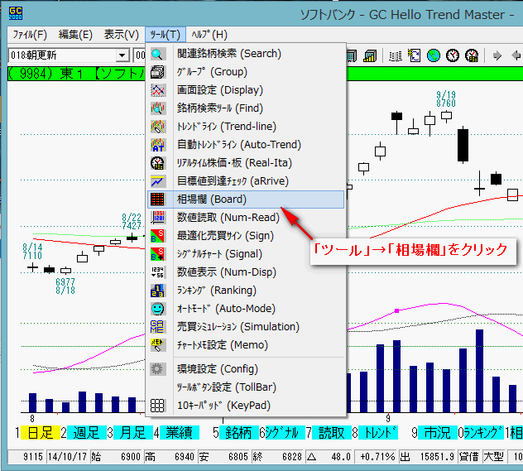Select 銘柄検索ツール (Find) entry
This screenshot has width=523, height=471.
tap(246, 108)
